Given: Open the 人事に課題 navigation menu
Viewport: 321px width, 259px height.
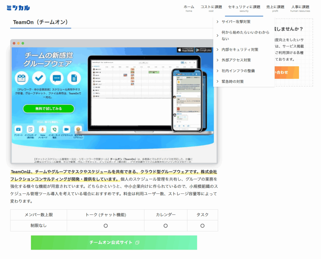Looking at the screenshot, I should (x=300, y=8).
